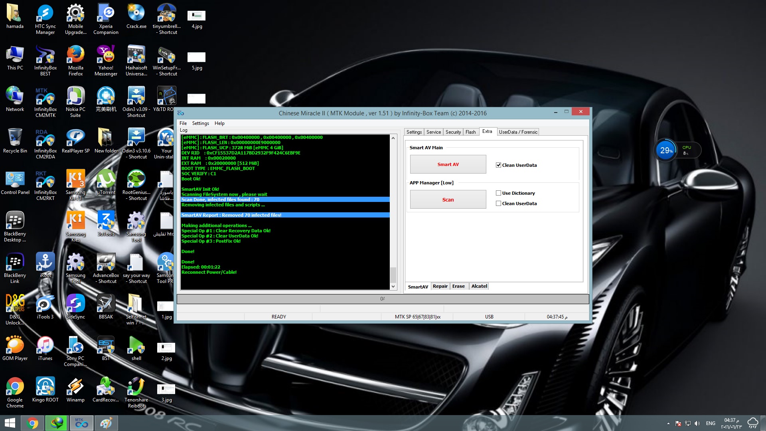Open 4.jpg image file thumbnail

(x=196, y=19)
